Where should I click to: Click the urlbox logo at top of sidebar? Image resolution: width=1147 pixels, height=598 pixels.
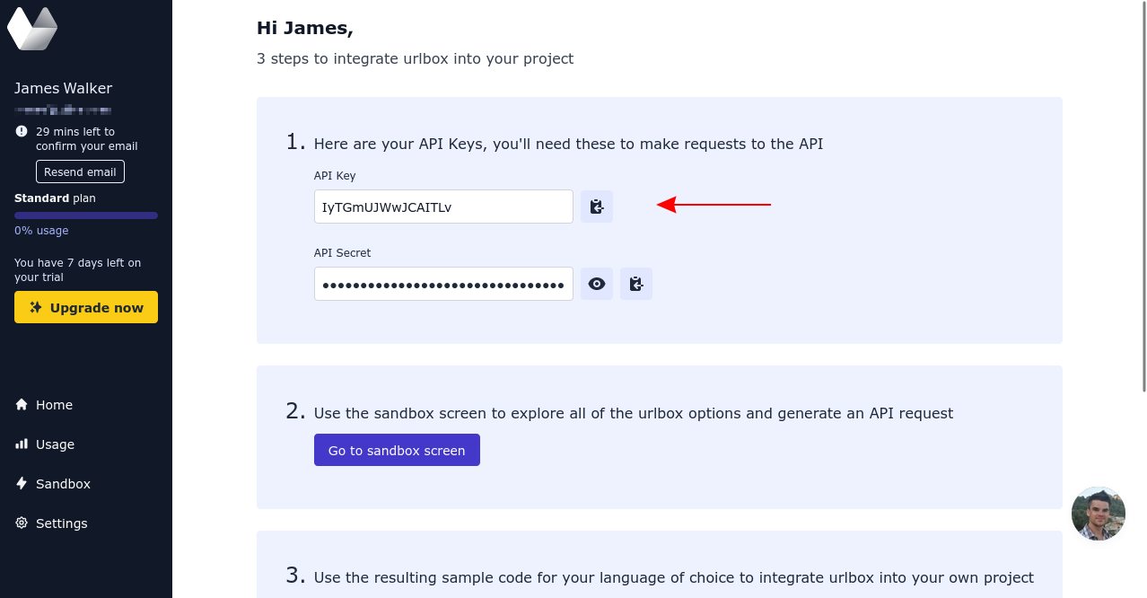pos(31,28)
